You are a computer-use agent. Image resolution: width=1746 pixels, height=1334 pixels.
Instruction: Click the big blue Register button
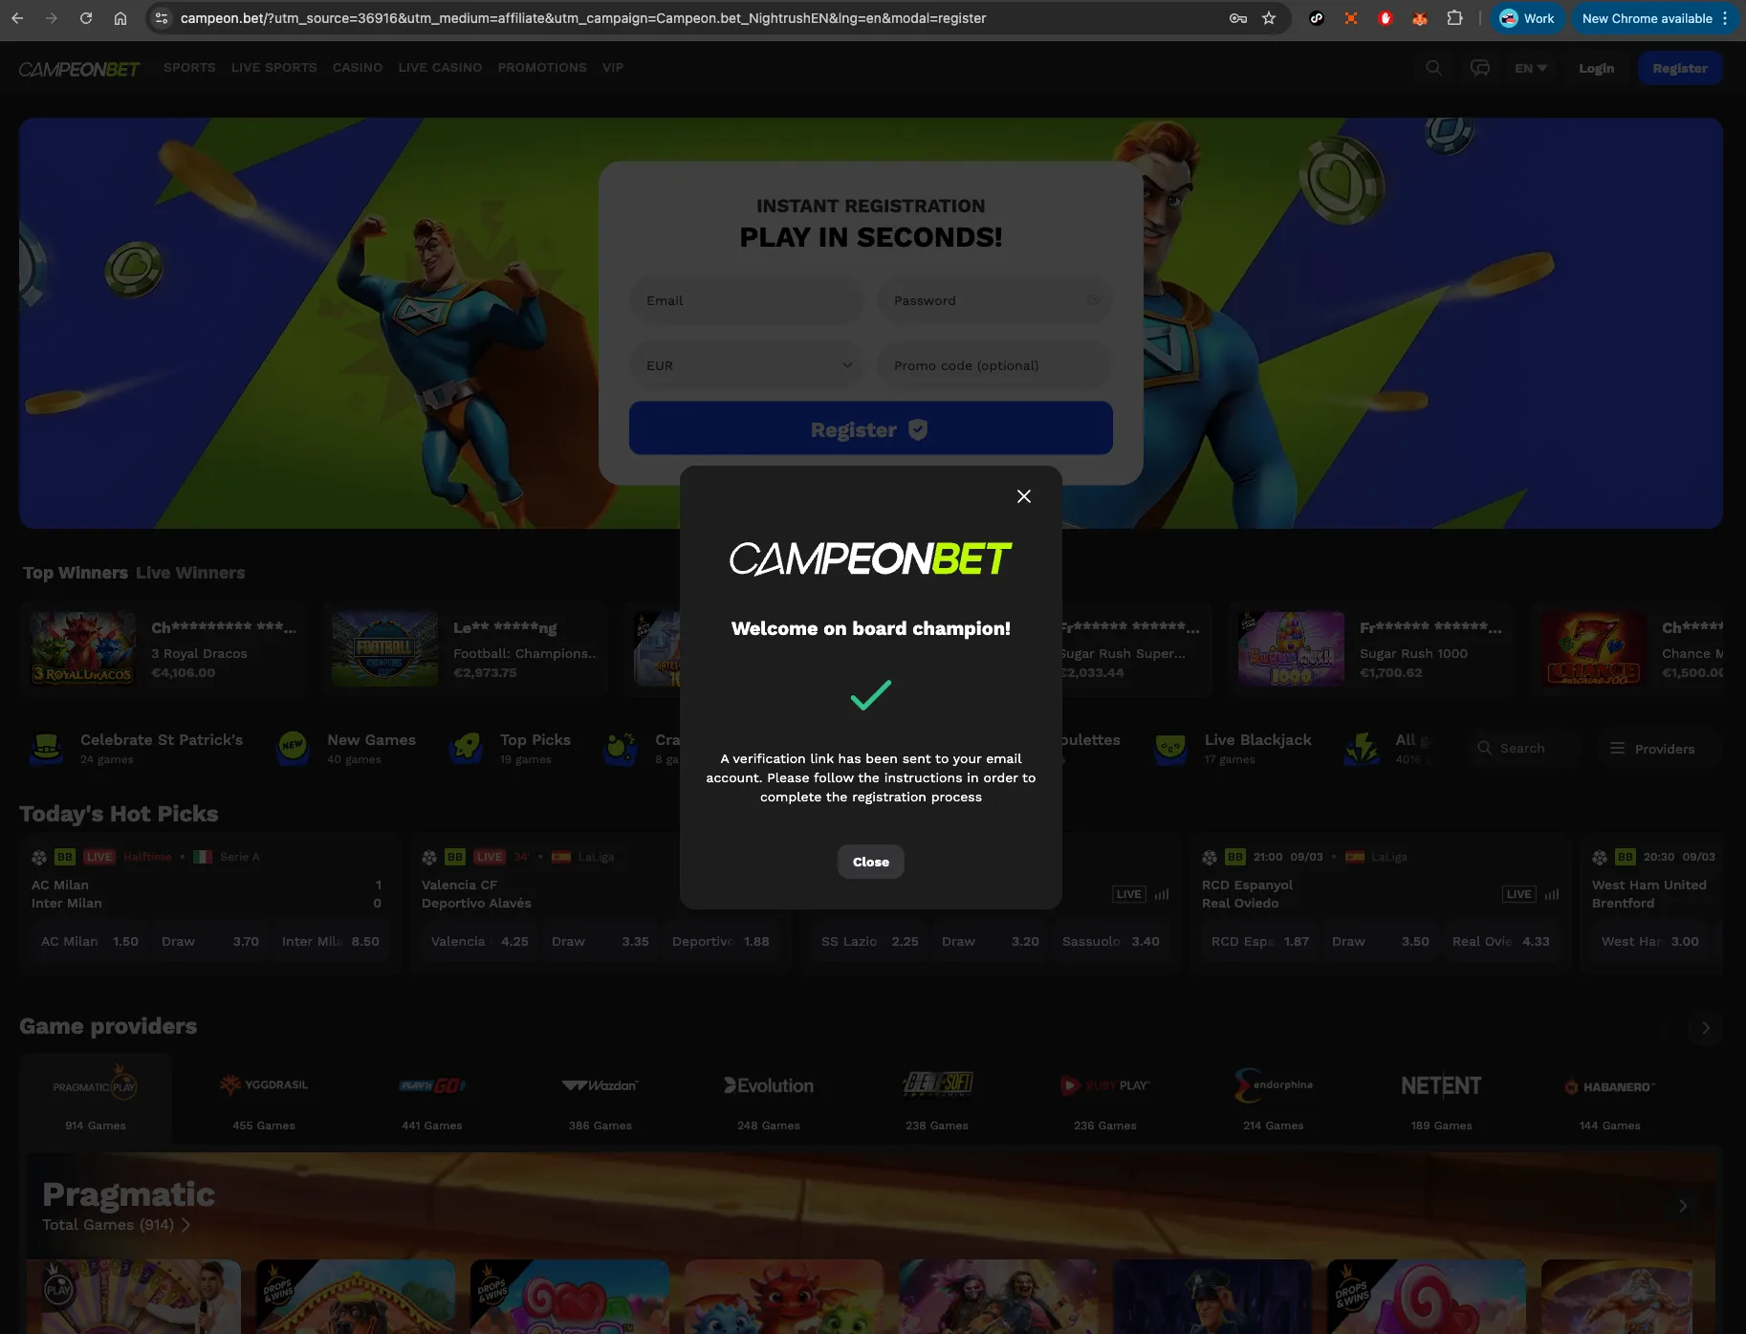[x=871, y=428]
